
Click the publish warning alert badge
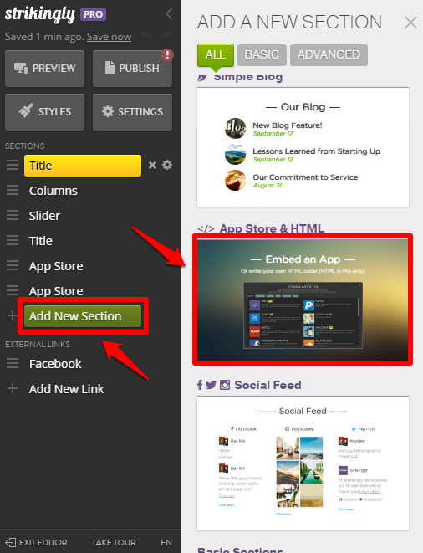pyautogui.click(x=167, y=54)
